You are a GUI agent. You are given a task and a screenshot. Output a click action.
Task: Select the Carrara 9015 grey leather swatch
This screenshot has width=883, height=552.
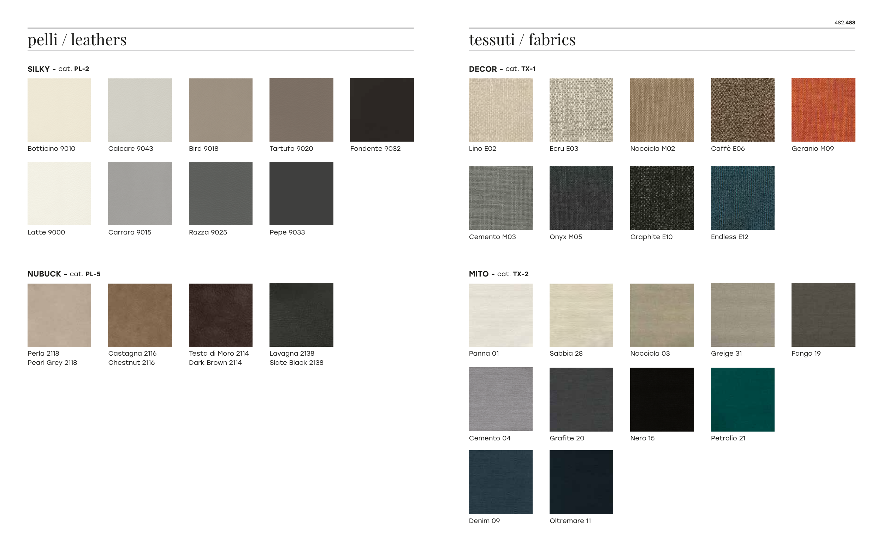[140, 194]
